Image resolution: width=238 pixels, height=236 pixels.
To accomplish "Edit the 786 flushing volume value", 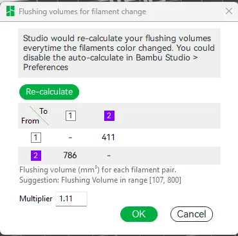I will [70, 155].
